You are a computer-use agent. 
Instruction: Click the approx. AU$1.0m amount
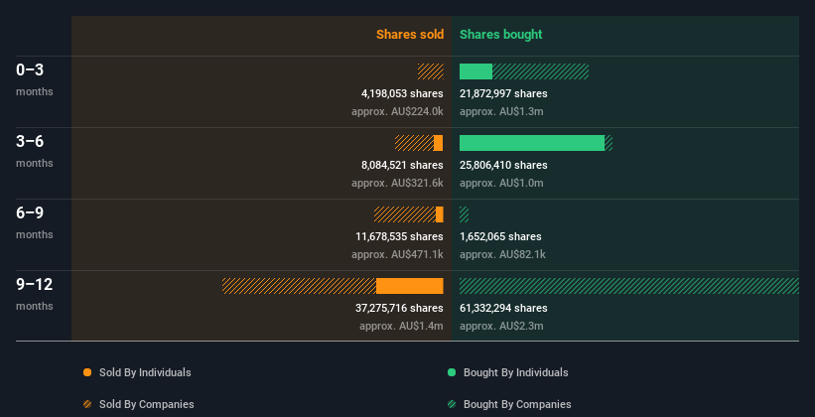tap(501, 183)
